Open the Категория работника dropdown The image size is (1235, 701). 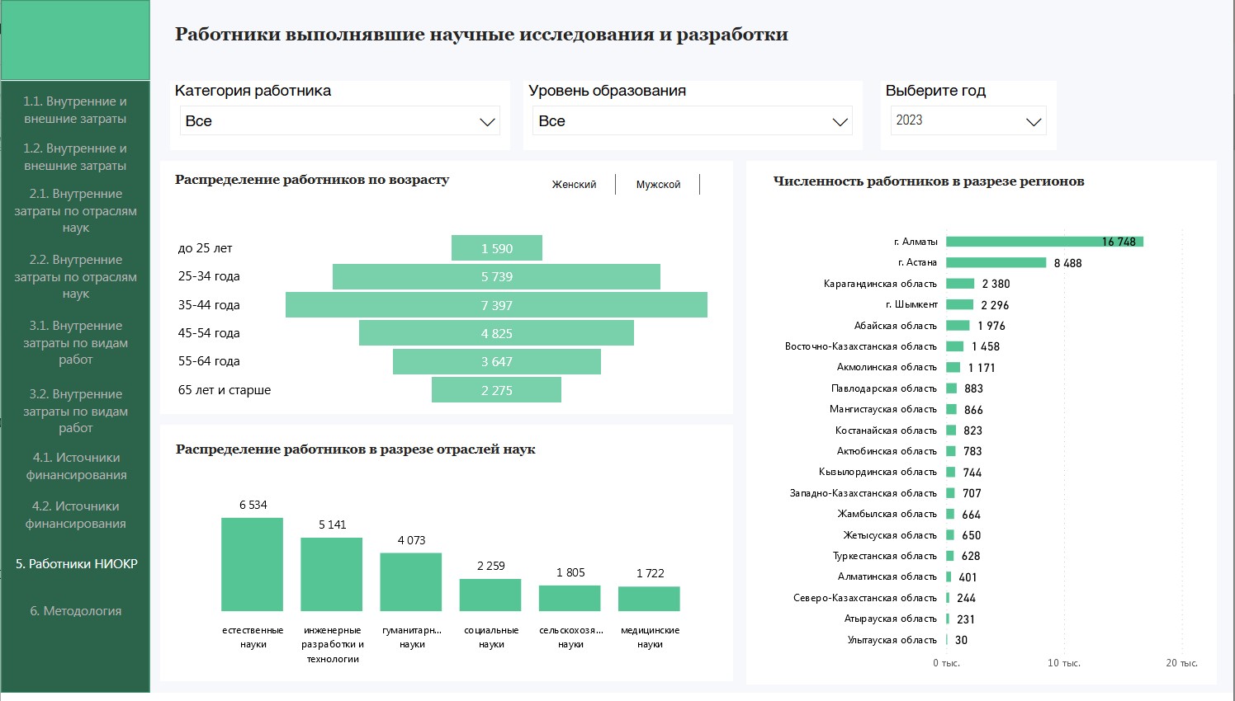[x=339, y=121]
